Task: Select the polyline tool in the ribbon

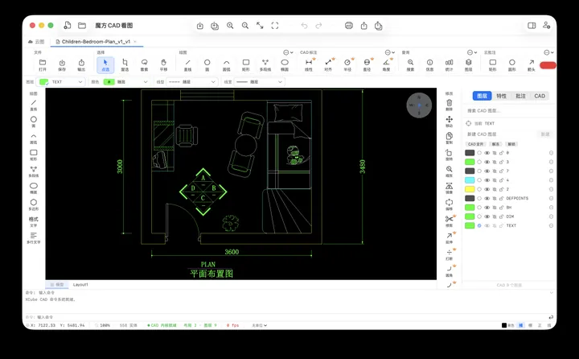Action: [265, 65]
